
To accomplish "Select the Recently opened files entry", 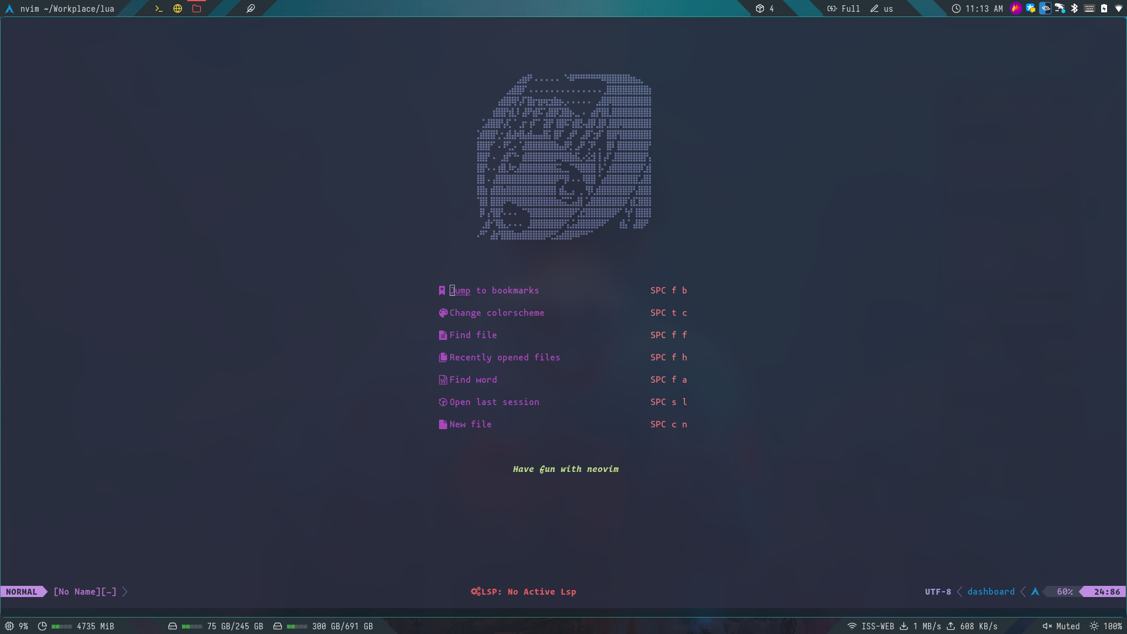I will (x=504, y=358).
